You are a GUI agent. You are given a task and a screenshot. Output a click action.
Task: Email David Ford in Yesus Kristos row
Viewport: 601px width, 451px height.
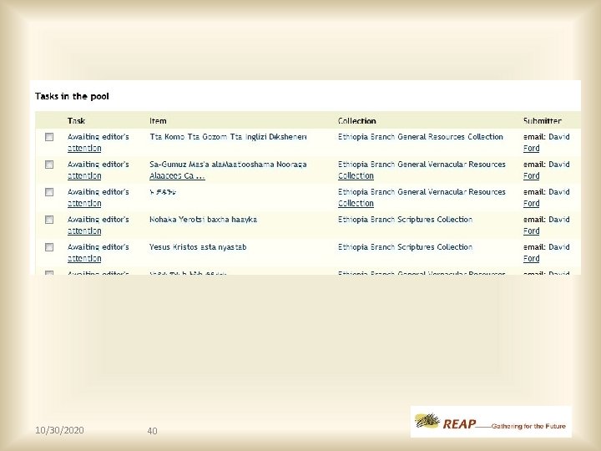click(x=546, y=253)
